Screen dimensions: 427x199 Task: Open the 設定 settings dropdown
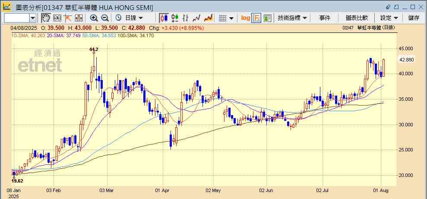coord(389,18)
